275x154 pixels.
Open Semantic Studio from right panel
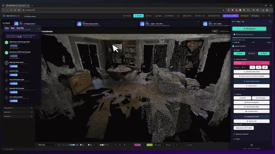click(251, 107)
